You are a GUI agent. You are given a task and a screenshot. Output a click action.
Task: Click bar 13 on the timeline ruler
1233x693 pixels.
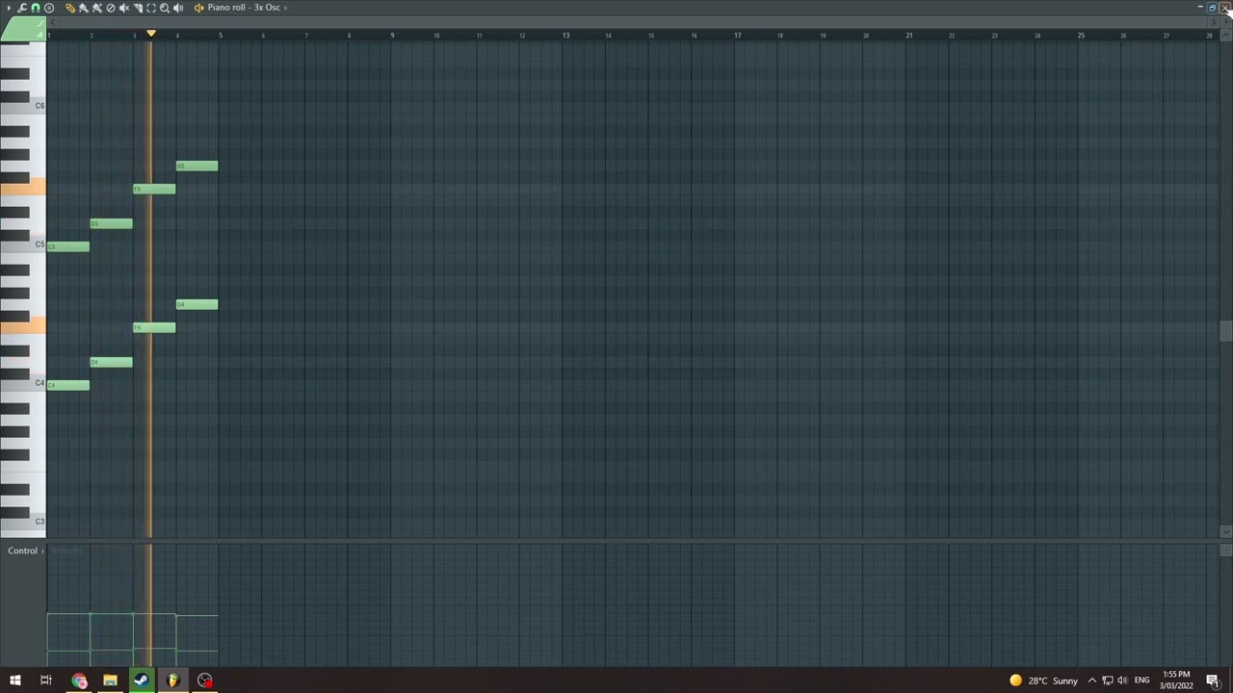(565, 36)
